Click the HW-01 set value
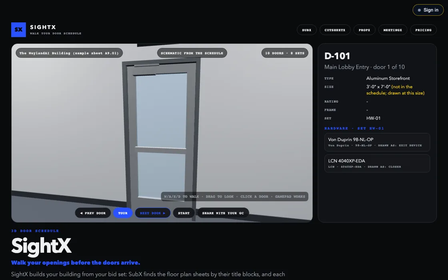The width and height of the screenshot is (448, 280). point(374,118)
